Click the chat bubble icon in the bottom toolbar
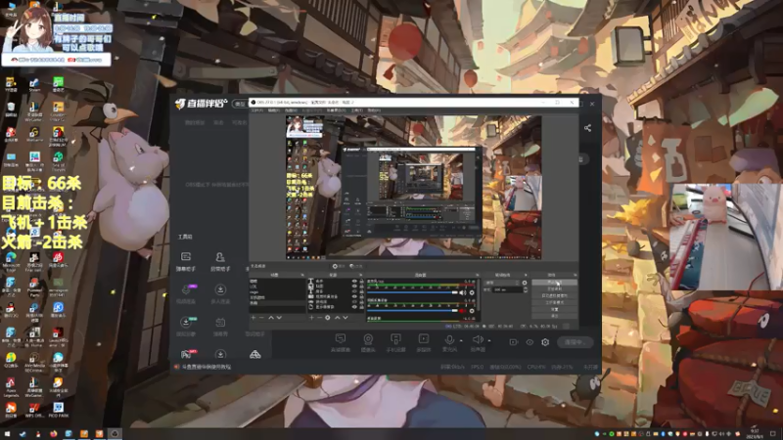This screenshot has width=783, height=440. click(340, 341)
